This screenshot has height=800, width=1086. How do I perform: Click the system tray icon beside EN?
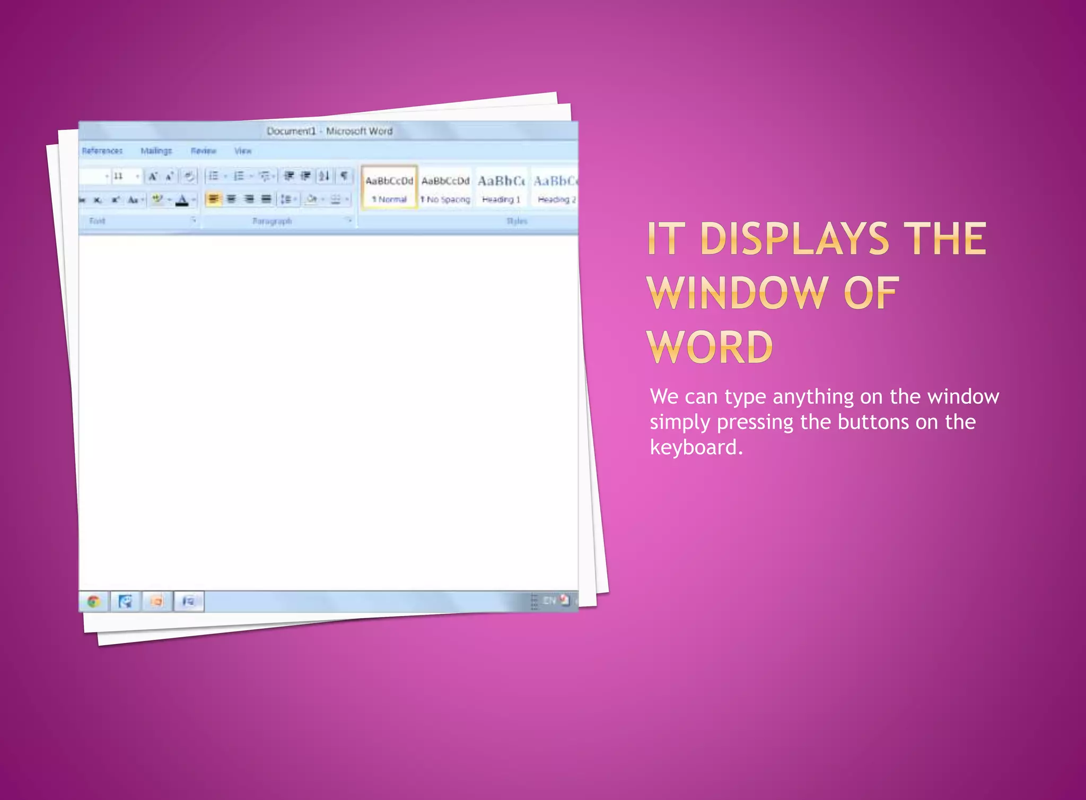point(565,600)
